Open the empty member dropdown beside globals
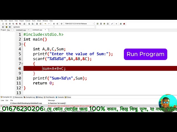This screenshot has height=132, width=177. click(x=75, y=27)
